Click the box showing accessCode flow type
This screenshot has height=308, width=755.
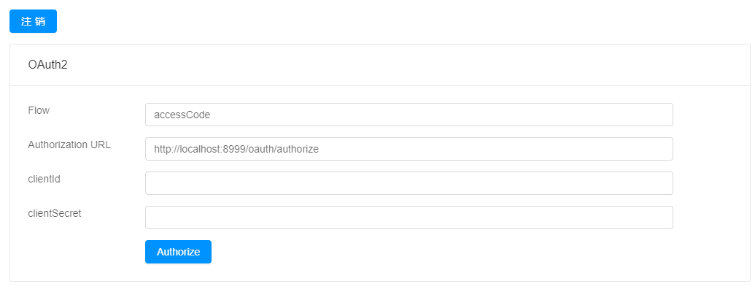409,115
